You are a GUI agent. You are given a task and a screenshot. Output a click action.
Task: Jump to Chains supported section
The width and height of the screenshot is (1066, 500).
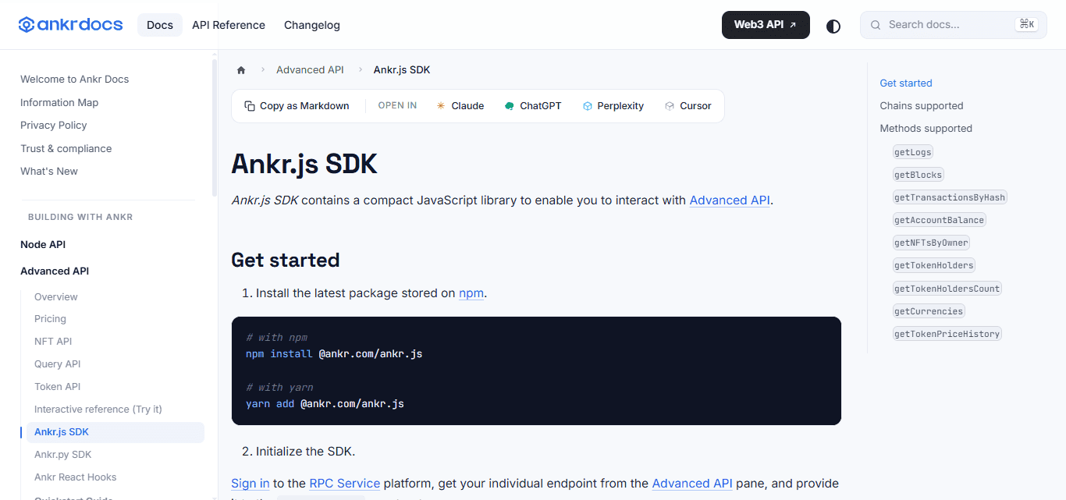922,106
